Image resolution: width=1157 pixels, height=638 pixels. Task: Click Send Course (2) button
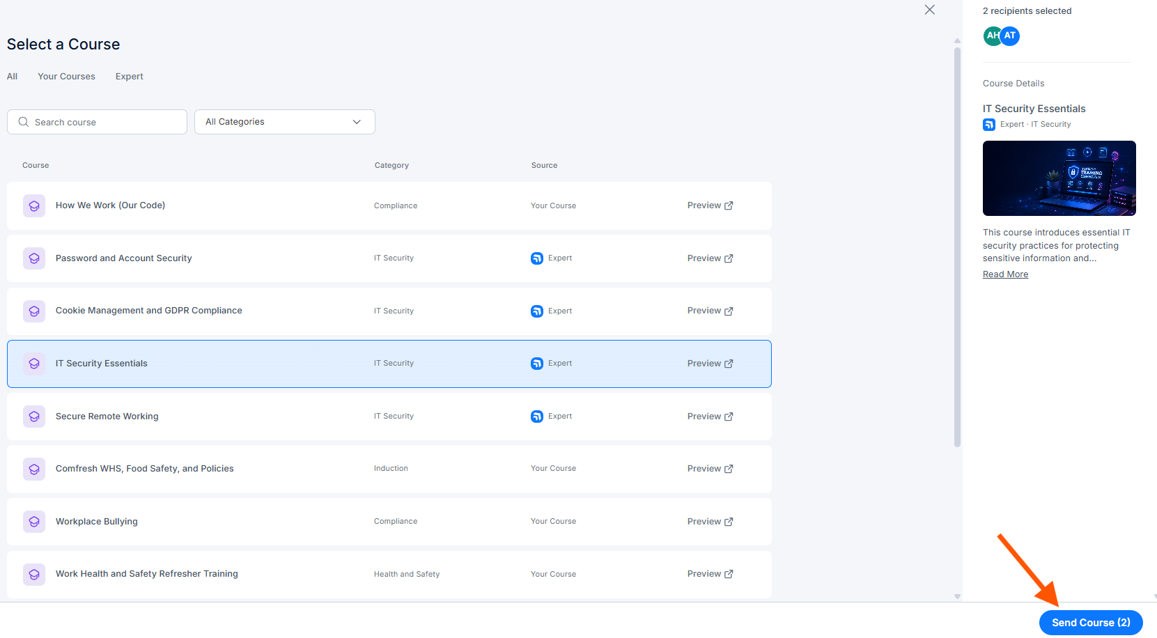[x=1091, y=623]
